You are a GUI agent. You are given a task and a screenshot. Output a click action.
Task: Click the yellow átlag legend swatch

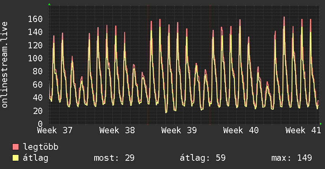pyautogui.click(x=15, y=158)
